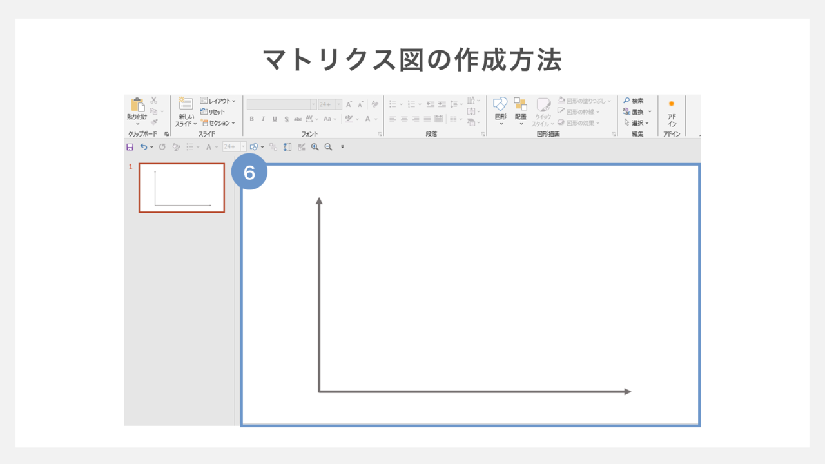Image resolution: width=825 pixels, height=464 pixels.
Task: Toggle Strikethrough (abc) formatting
Action: point(298,119)
